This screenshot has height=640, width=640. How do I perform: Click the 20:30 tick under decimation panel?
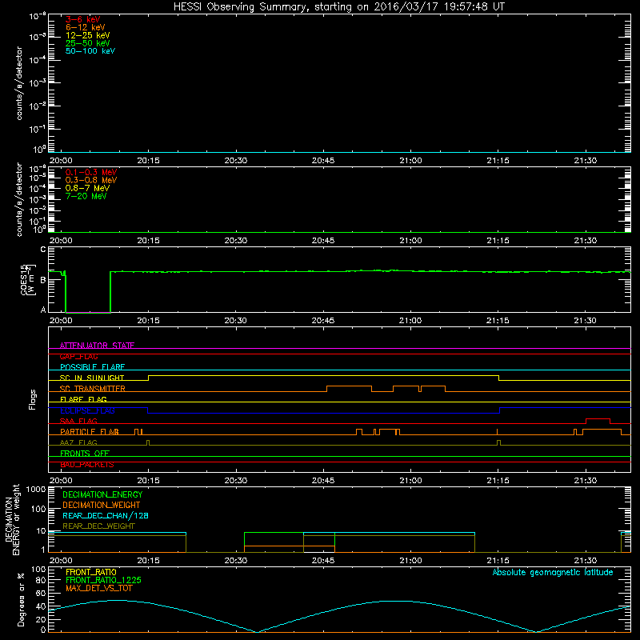click(235, 561)
